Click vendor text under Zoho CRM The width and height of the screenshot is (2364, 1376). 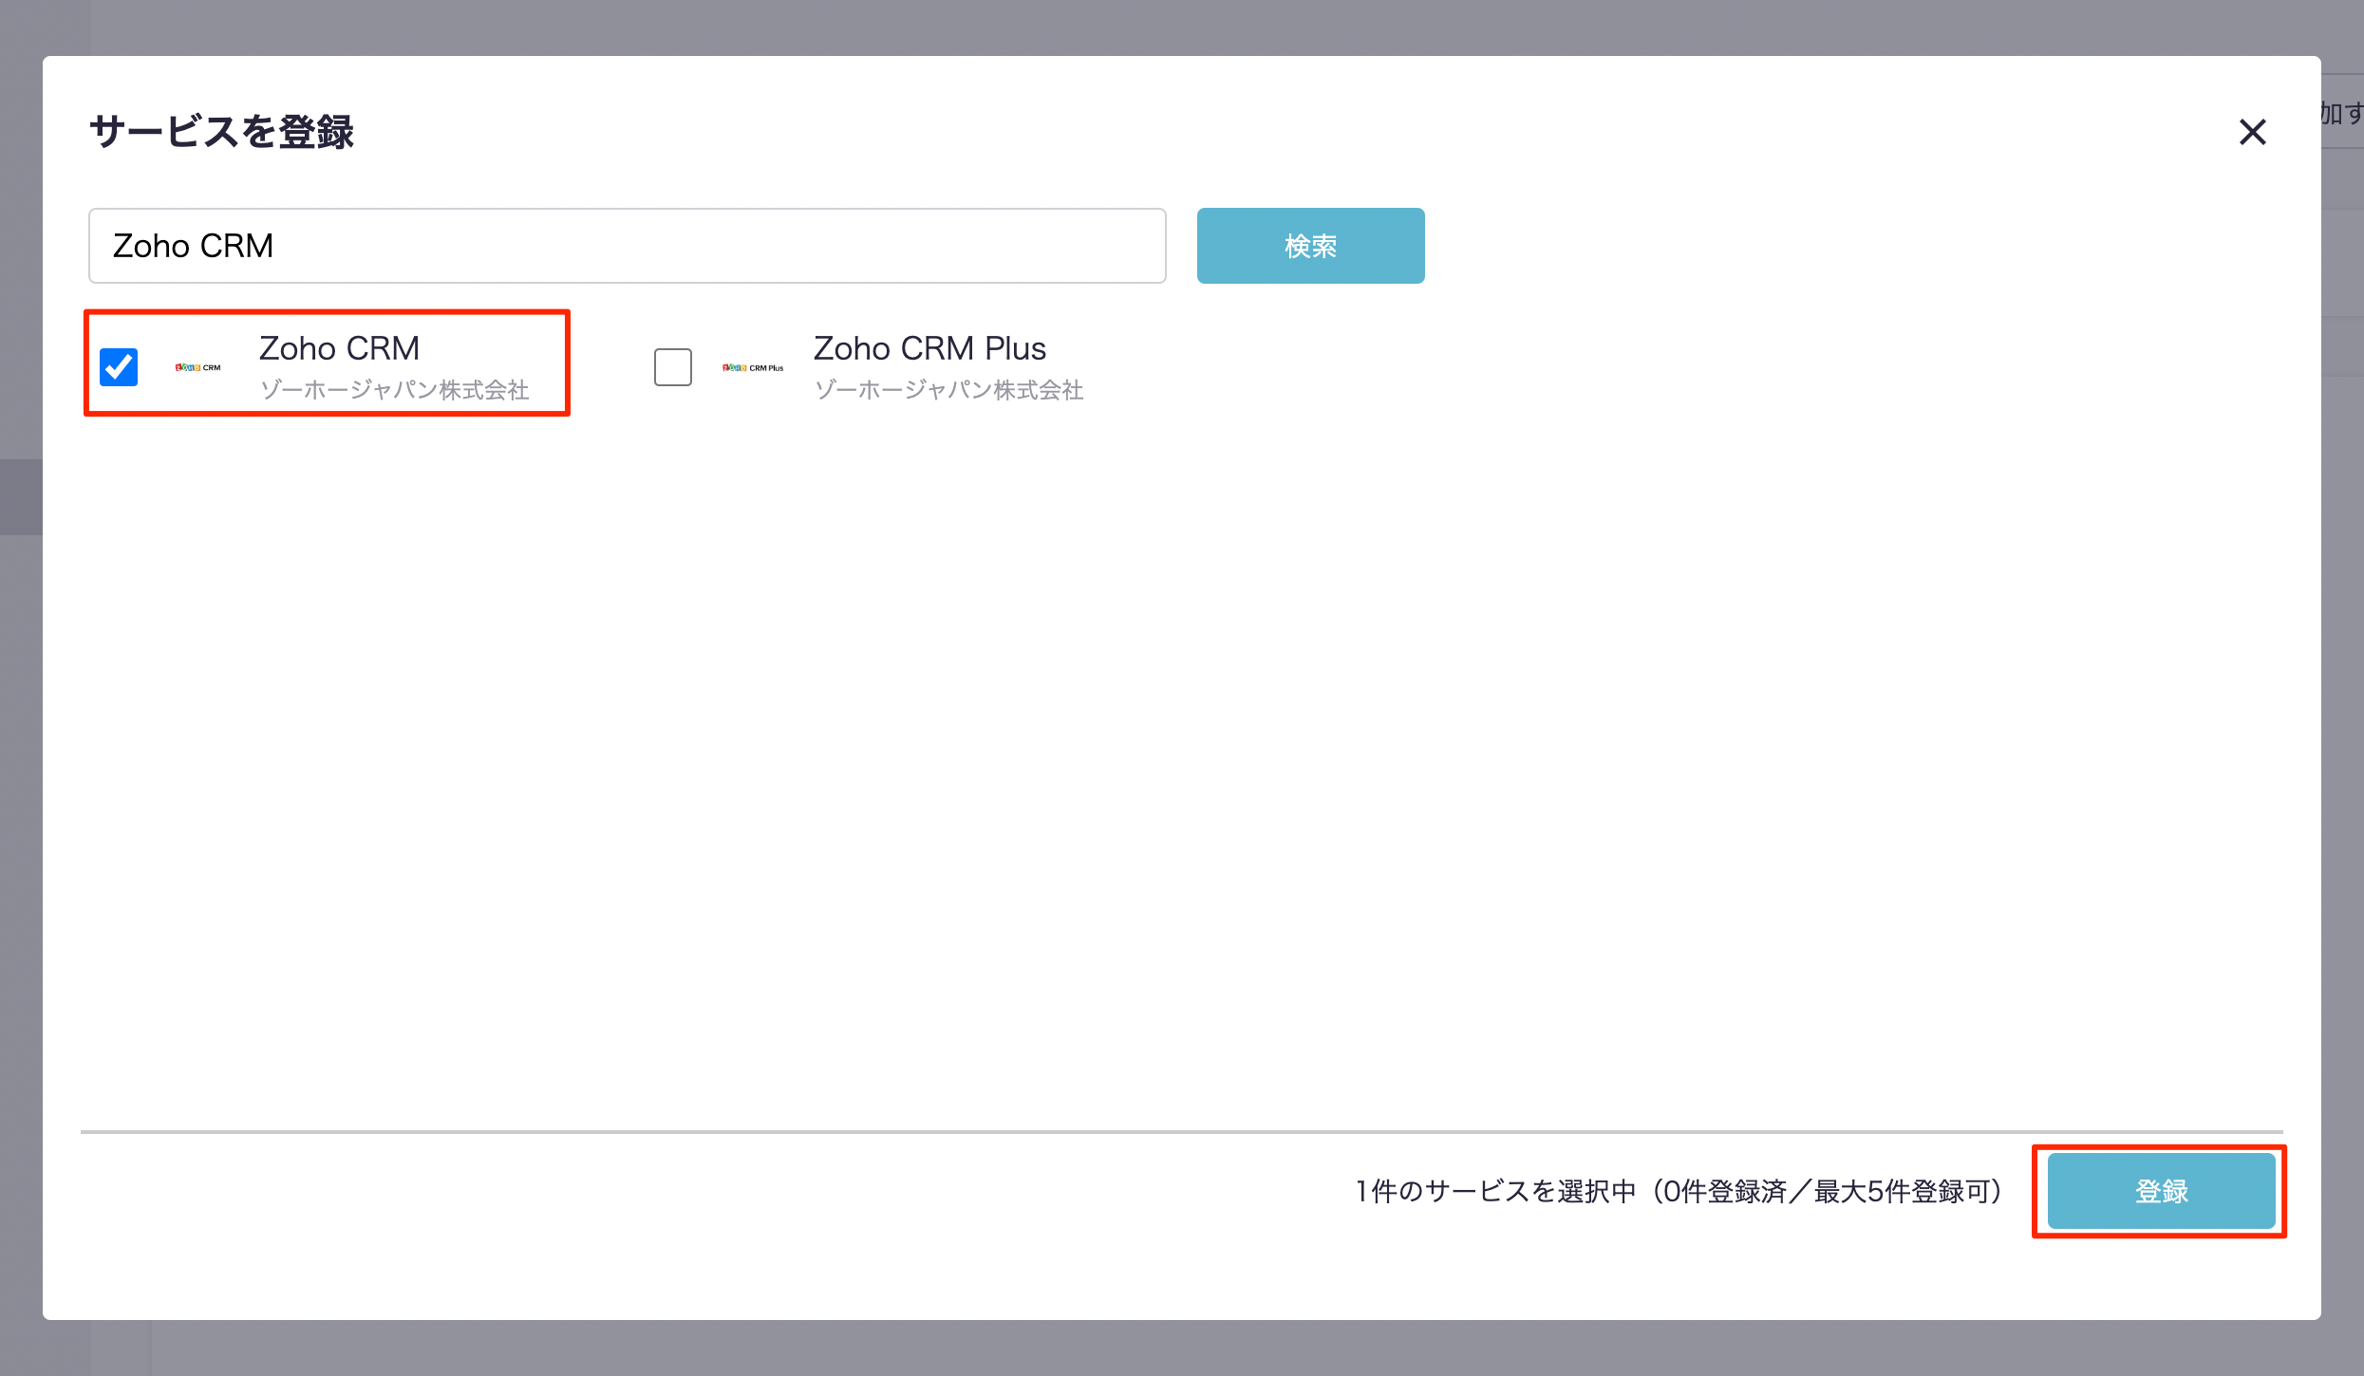coord(394,390)
